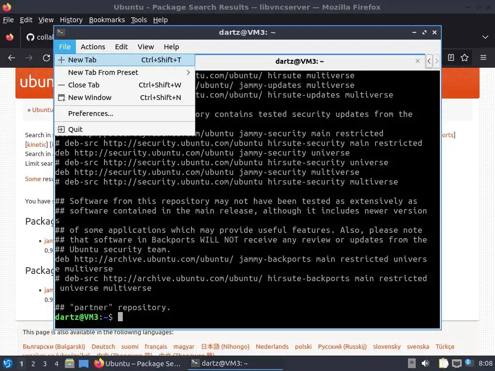This screenshot has width=495, height=371.
Task: Open the volume control tray icon
Action: (x=425, y=363)
